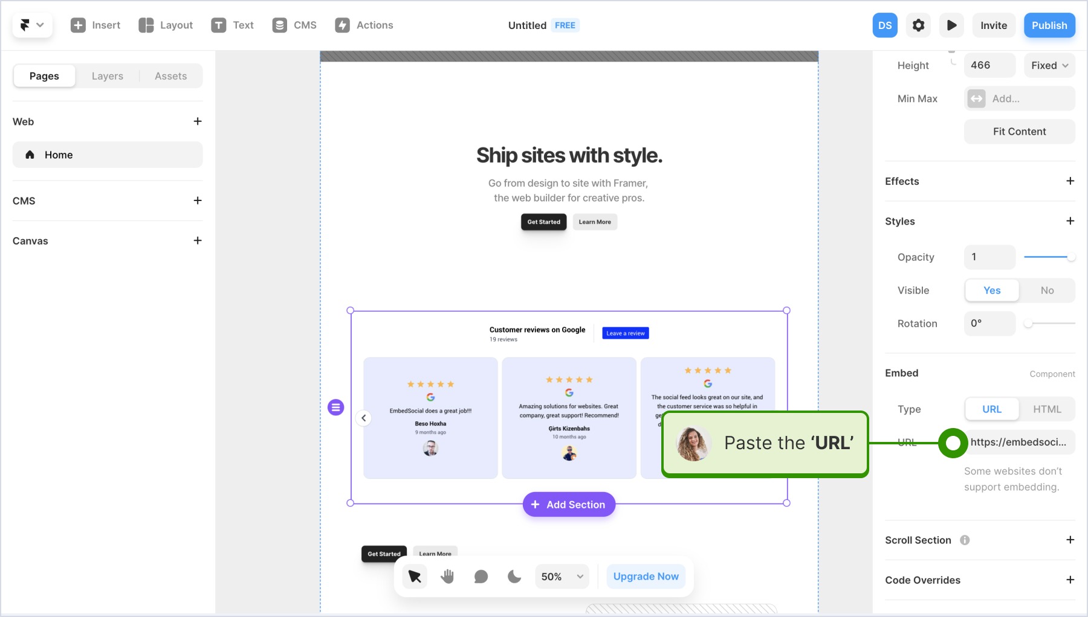Viewport: 1088px width, 617px height.
Task: Add a new Web page
Action: pos(198,121)
